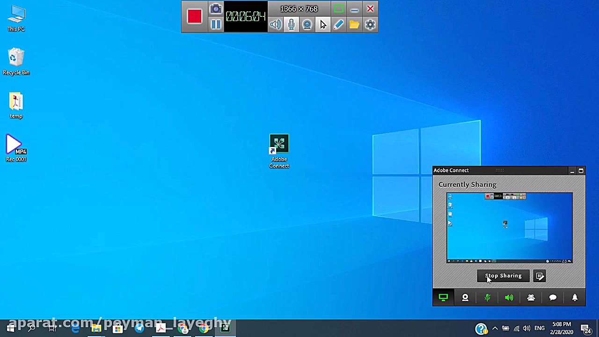This screenshot has width=599, height=337.
Task: Launch Microsoft Edge from the taskbar
Action: click(75, 329)
